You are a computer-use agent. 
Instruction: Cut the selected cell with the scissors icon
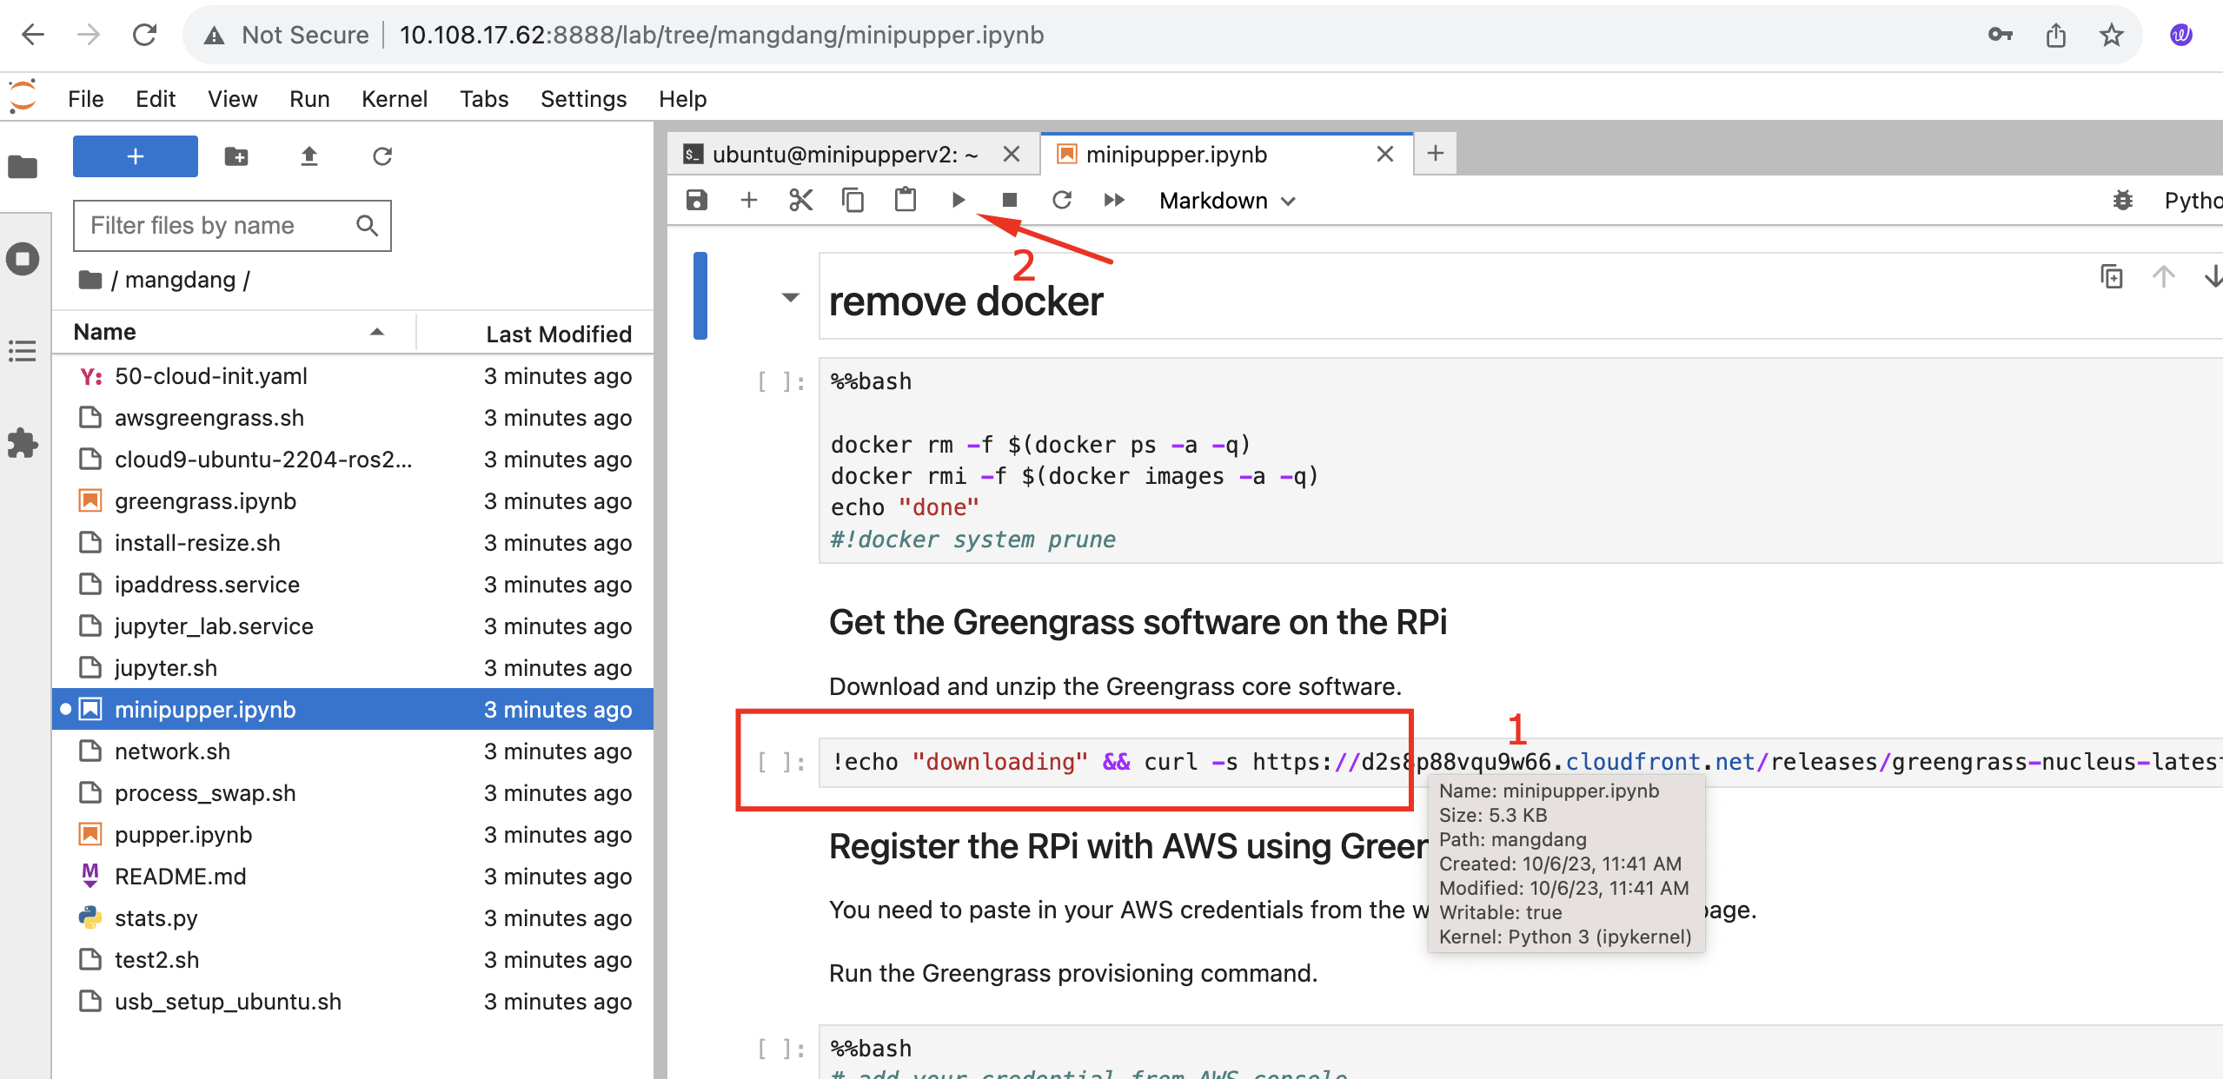800,201
